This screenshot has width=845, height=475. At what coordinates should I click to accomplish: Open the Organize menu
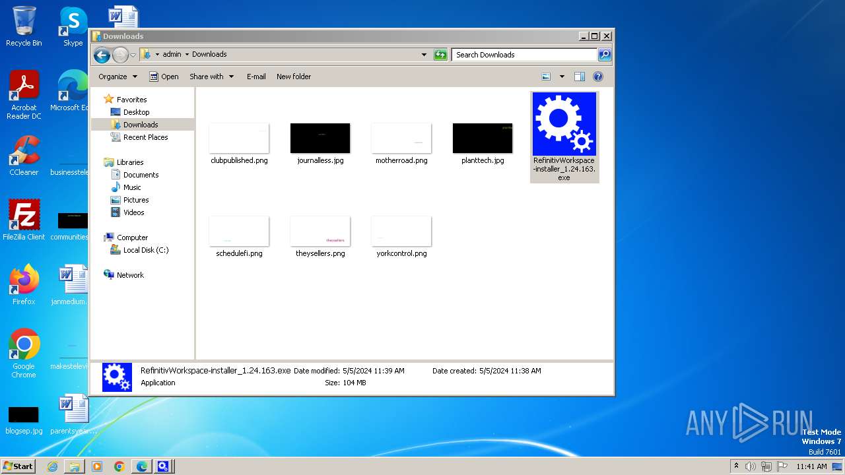(x=118, y=77)
